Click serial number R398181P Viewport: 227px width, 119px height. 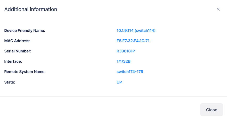[126, 51]
